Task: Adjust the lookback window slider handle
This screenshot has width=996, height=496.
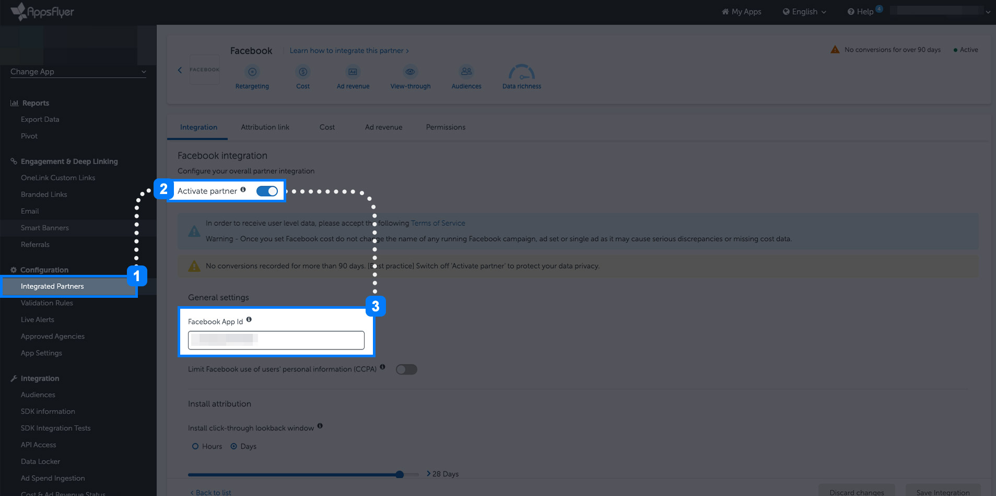Action: (x=400, y=475)
